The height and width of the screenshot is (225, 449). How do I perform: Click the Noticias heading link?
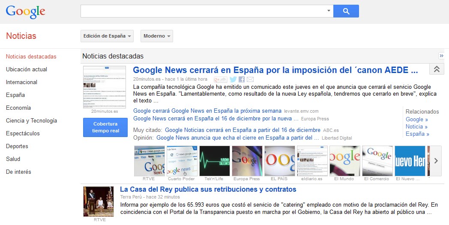tap(21, 36)
